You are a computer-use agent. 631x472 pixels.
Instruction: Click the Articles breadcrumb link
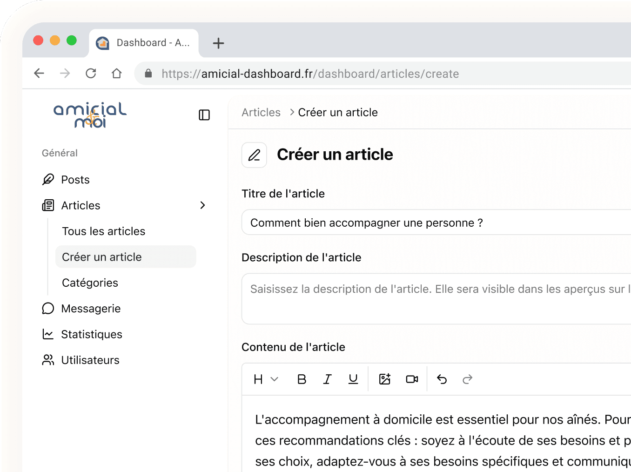click(261, 113)
